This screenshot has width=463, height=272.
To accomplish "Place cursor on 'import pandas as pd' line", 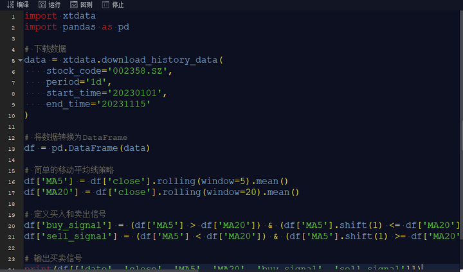I will (77, 27).
